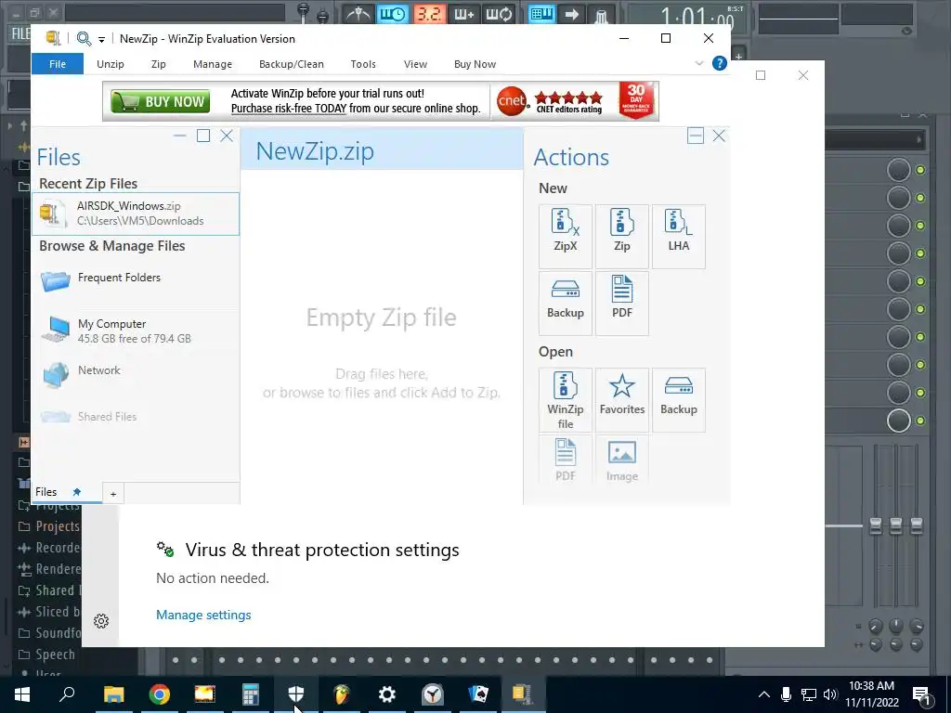Click the WinZip help question mark icon
The image size is (951, 713).
[x=720, y=64]
